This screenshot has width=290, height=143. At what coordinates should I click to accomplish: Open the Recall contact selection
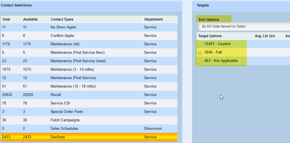coord(56,95)
